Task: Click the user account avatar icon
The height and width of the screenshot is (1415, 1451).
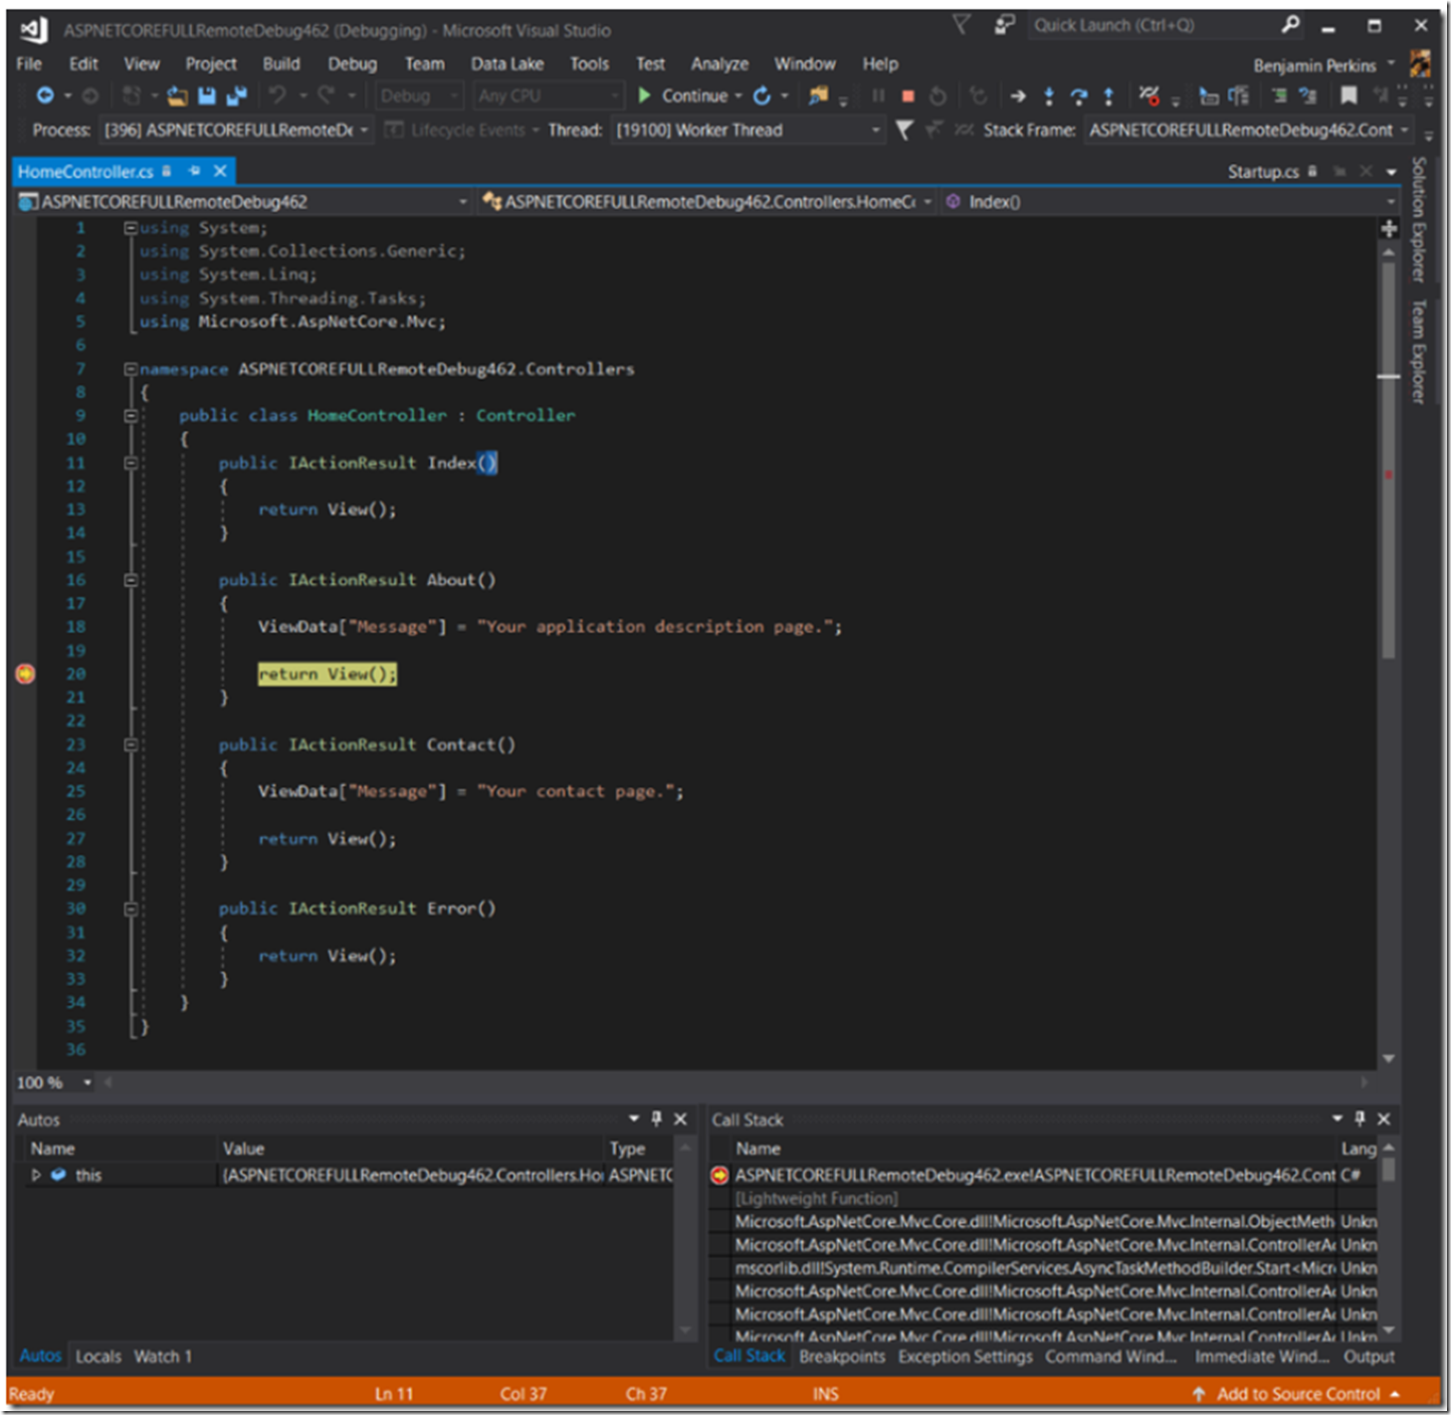Action: pos(1420,65)
